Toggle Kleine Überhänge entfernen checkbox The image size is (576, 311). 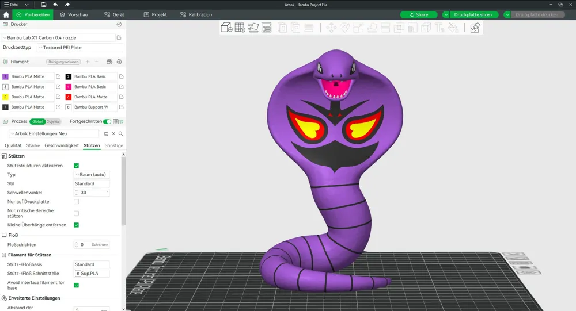tap(77, 225)
